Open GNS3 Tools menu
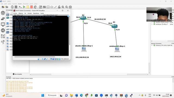This screenshot has width=174, height=98. click(x=32, y=4)
